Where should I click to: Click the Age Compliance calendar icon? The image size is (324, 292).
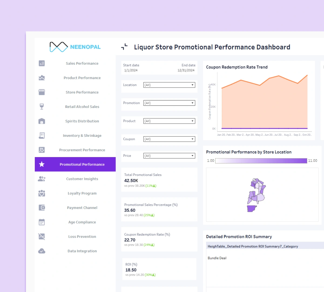(x=42, y=222)
